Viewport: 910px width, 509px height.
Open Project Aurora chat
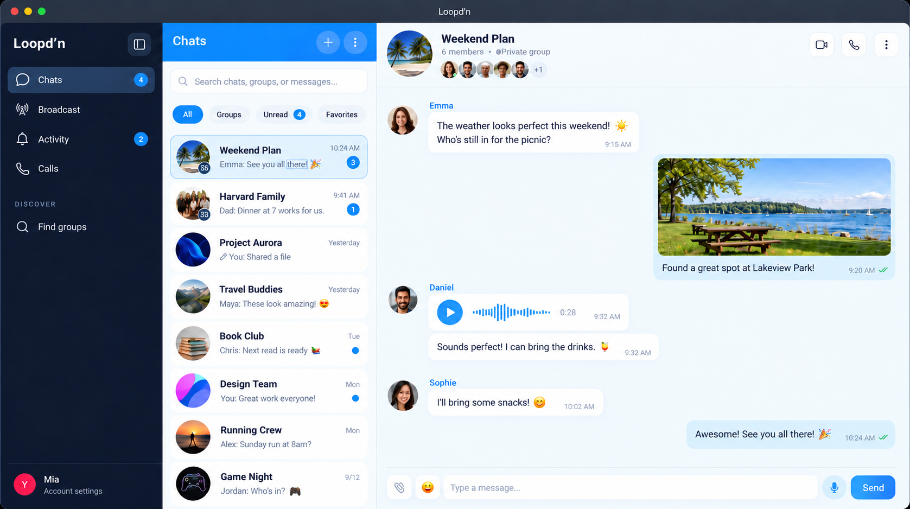269,250
